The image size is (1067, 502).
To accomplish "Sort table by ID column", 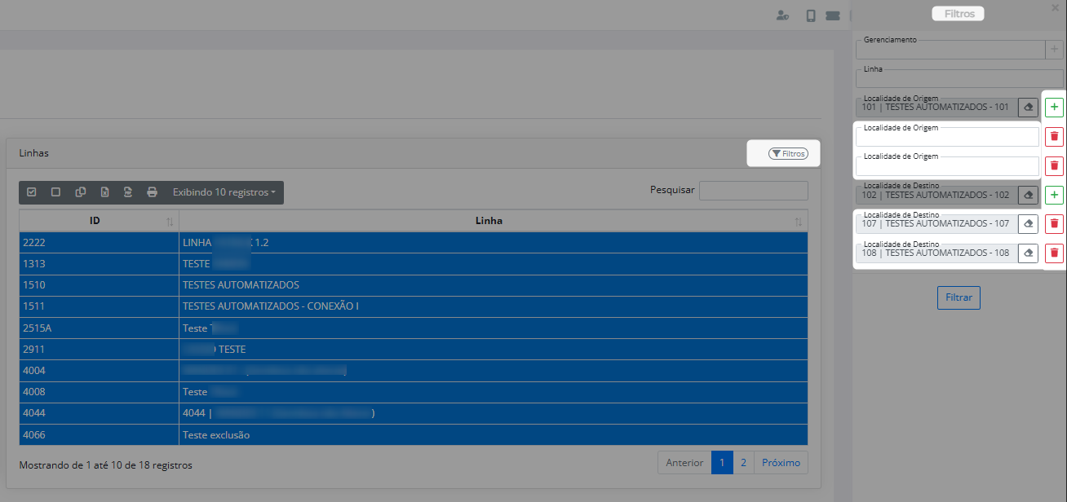I will click(99, 221).
